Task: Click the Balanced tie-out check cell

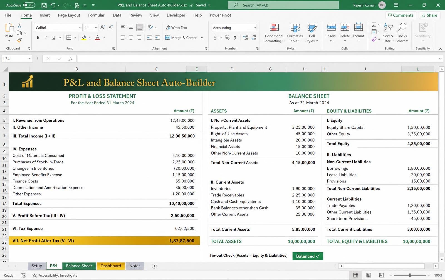Action: point(308,256)
